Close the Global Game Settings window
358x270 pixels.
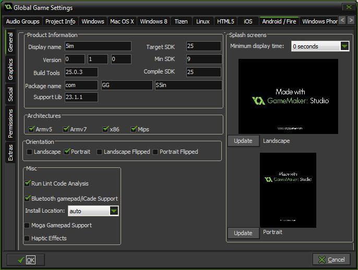[x=349, y=7]
